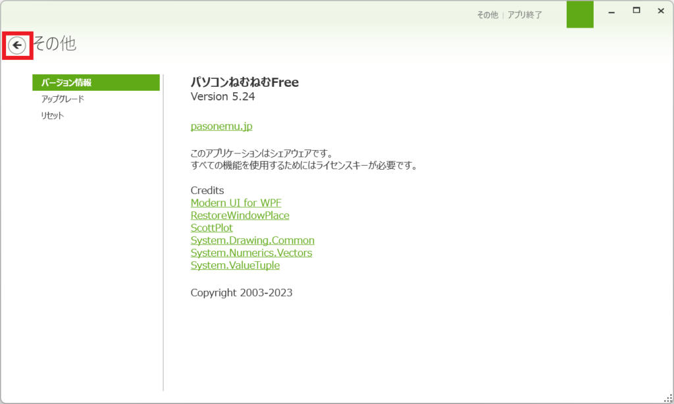Click the その他 link in title bar
Screen dimensions: 674x404
(488, 14)
